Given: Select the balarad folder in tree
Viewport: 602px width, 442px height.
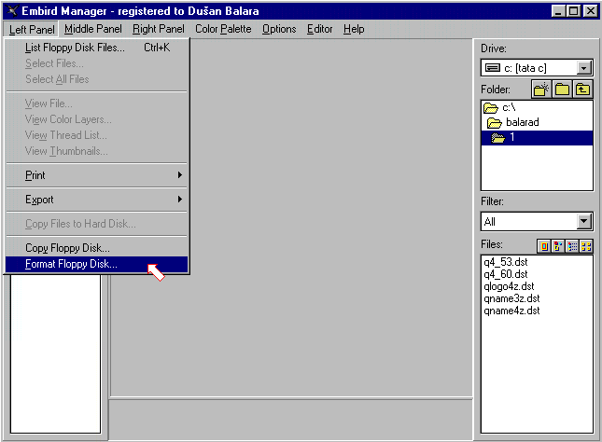Looking at the screenshot, I should (537, 123).
